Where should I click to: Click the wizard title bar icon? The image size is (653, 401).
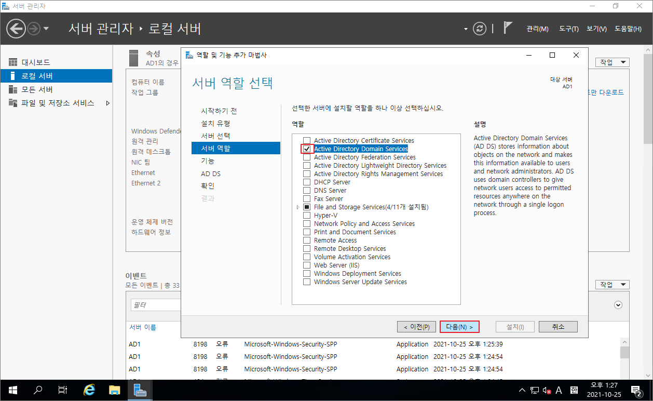(x=189, y=55)
